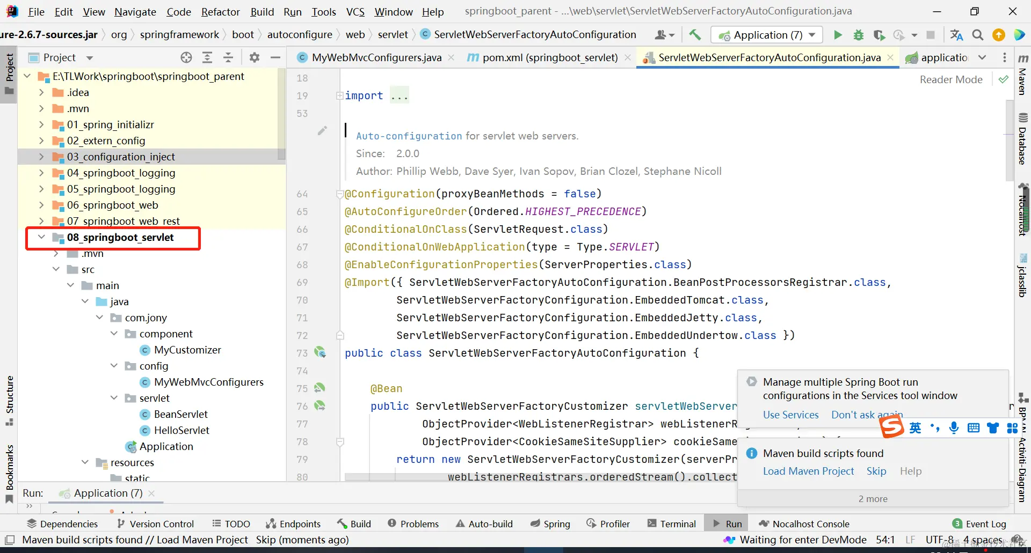This screenshot has height=553, width=1031.
Task: Click the Spring bean gutter icon on line 73
Action: pos(320,352)
